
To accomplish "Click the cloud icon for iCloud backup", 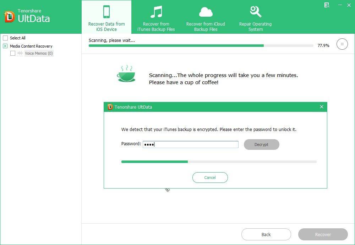I will (206, 12).
